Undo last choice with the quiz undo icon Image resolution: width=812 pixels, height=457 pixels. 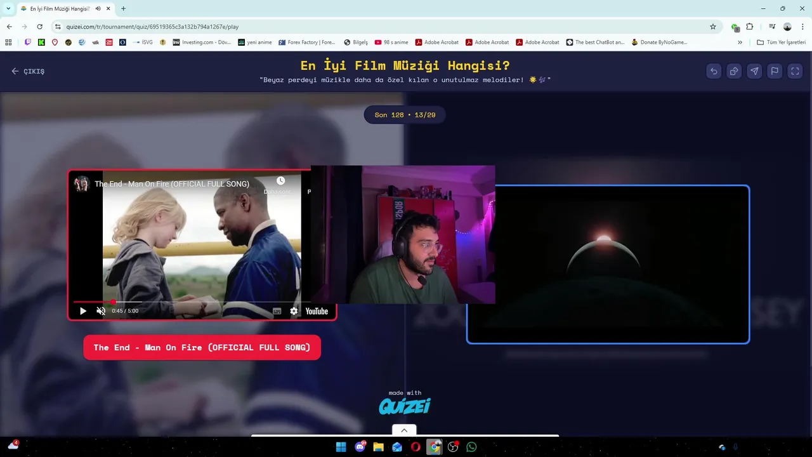pyautogui.click(x=714, y=71)
